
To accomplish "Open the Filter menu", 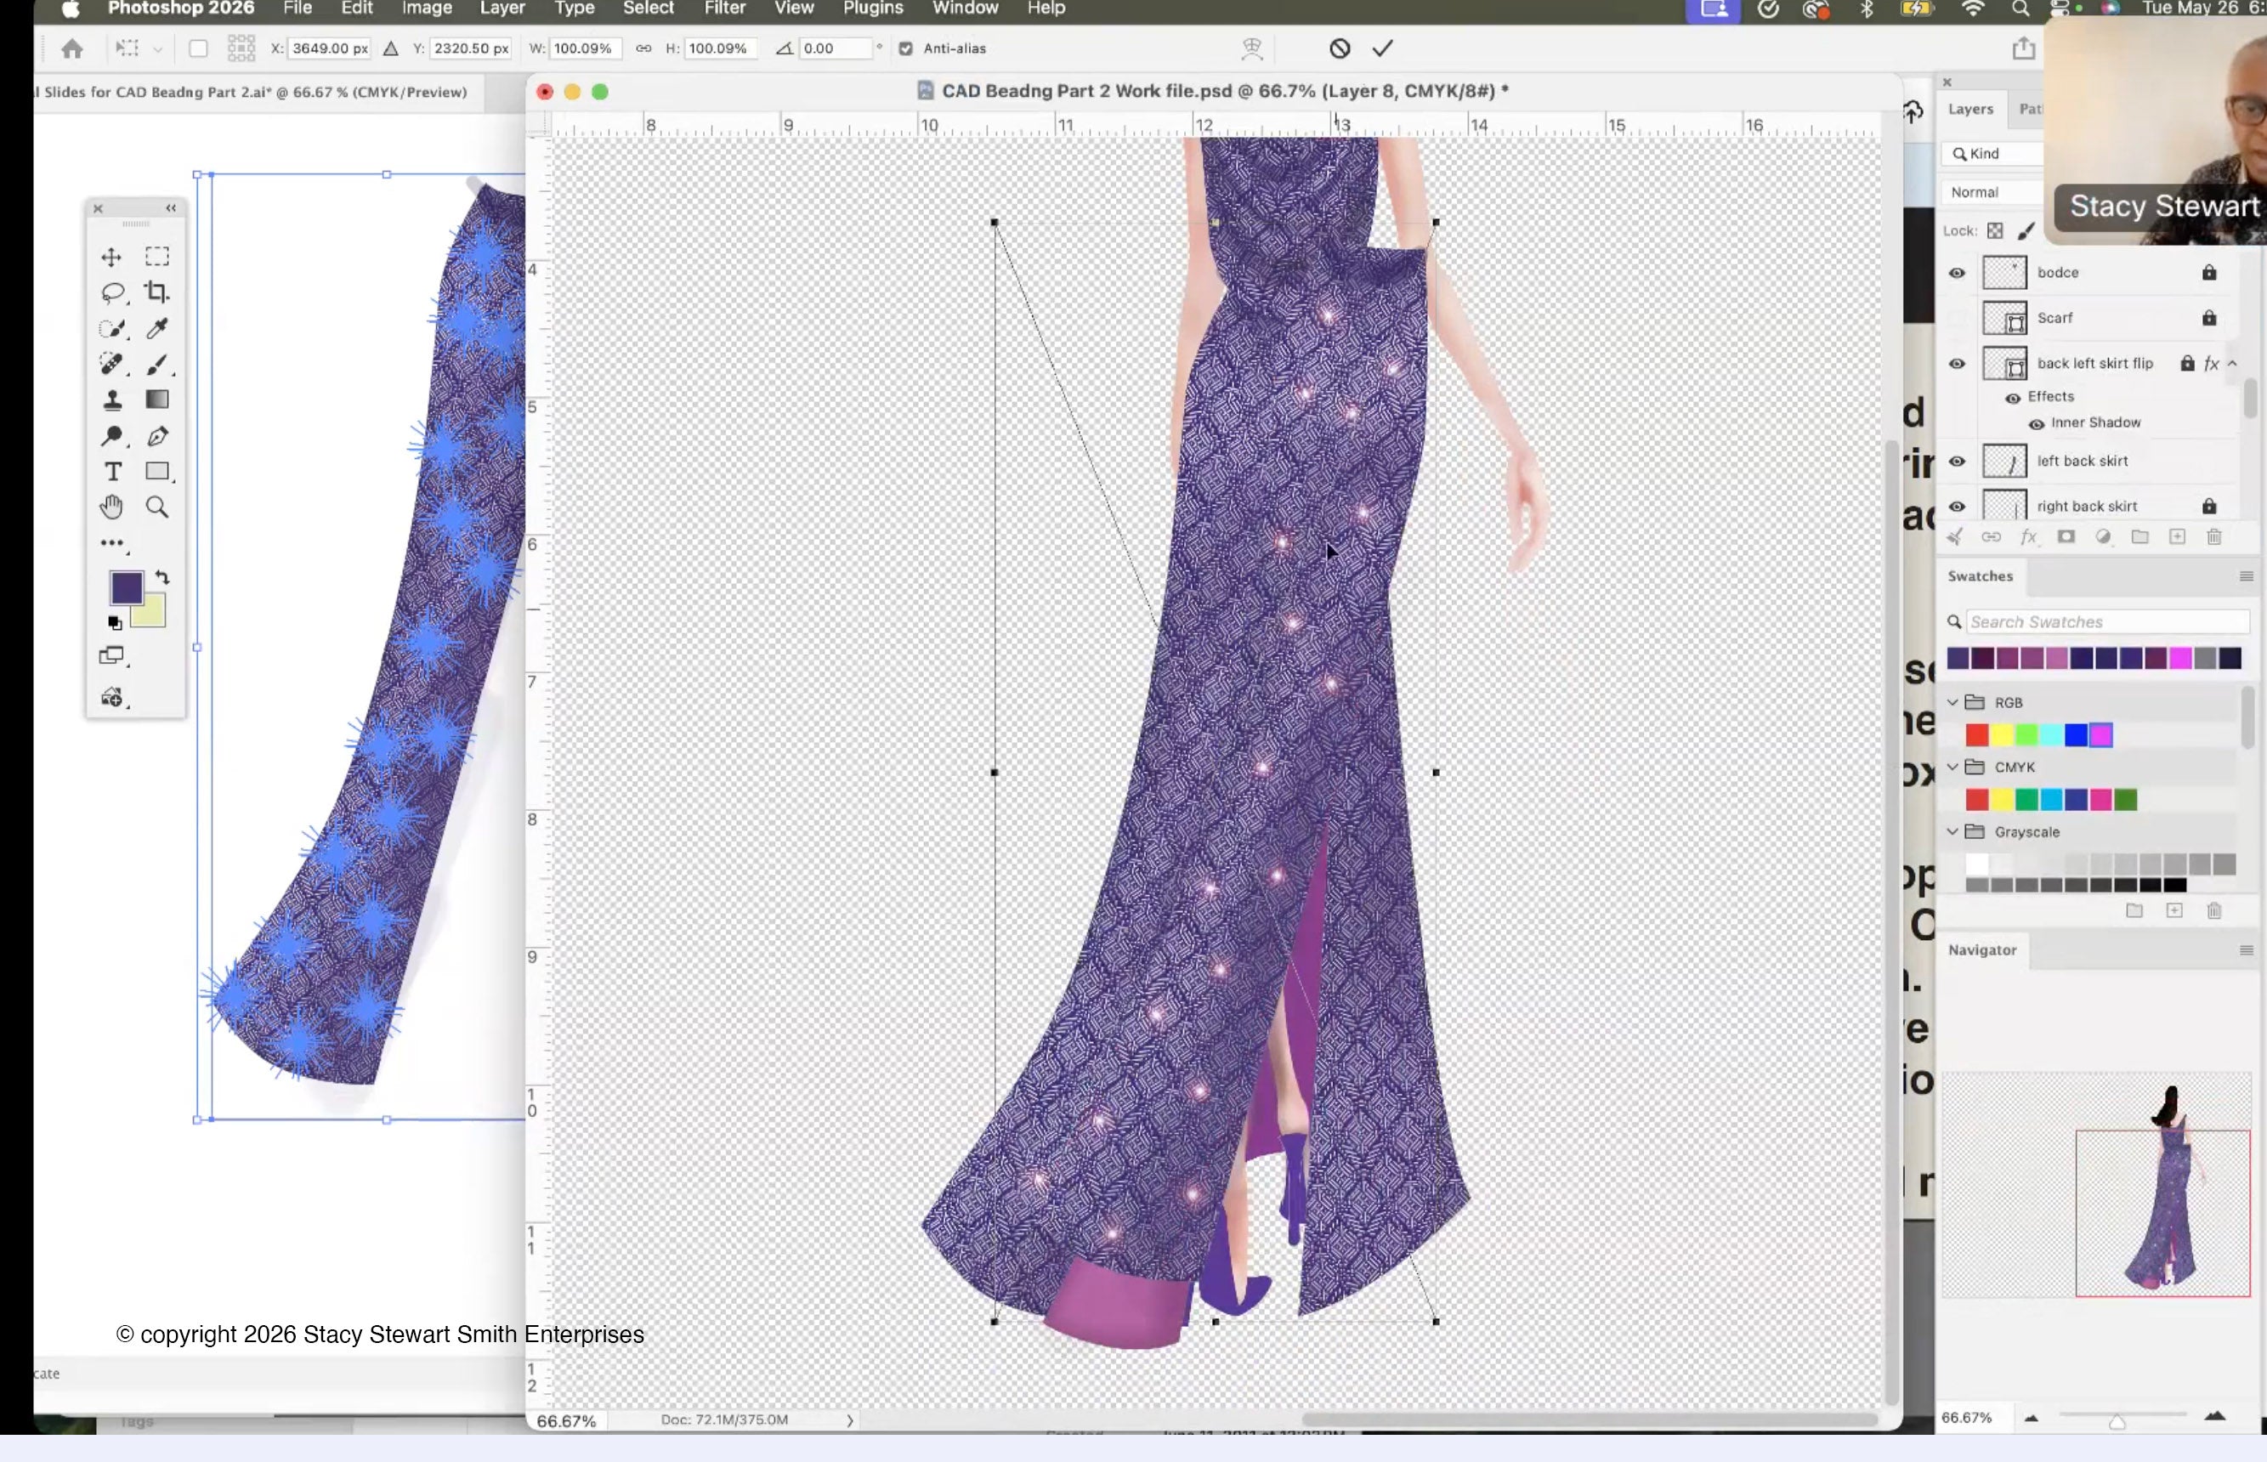I will click(x=724, y=8).
